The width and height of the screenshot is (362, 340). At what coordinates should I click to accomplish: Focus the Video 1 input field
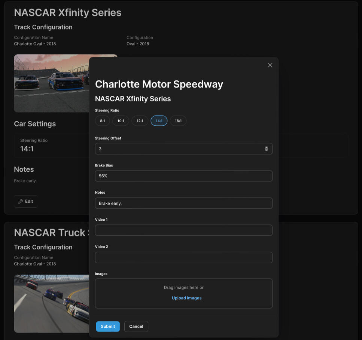[x=183, y=230]
